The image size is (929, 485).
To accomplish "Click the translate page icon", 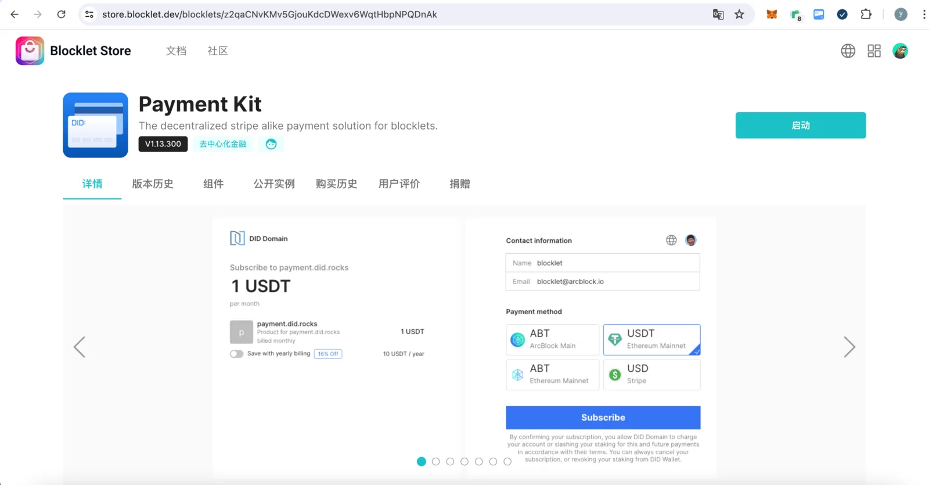I will tap(718, 15).
